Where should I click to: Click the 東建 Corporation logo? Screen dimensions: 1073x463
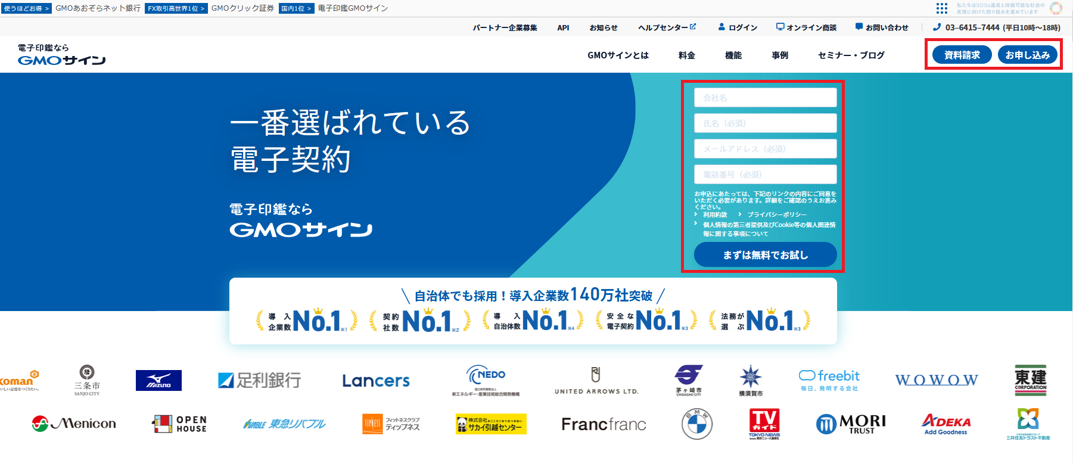[1031, 380]
